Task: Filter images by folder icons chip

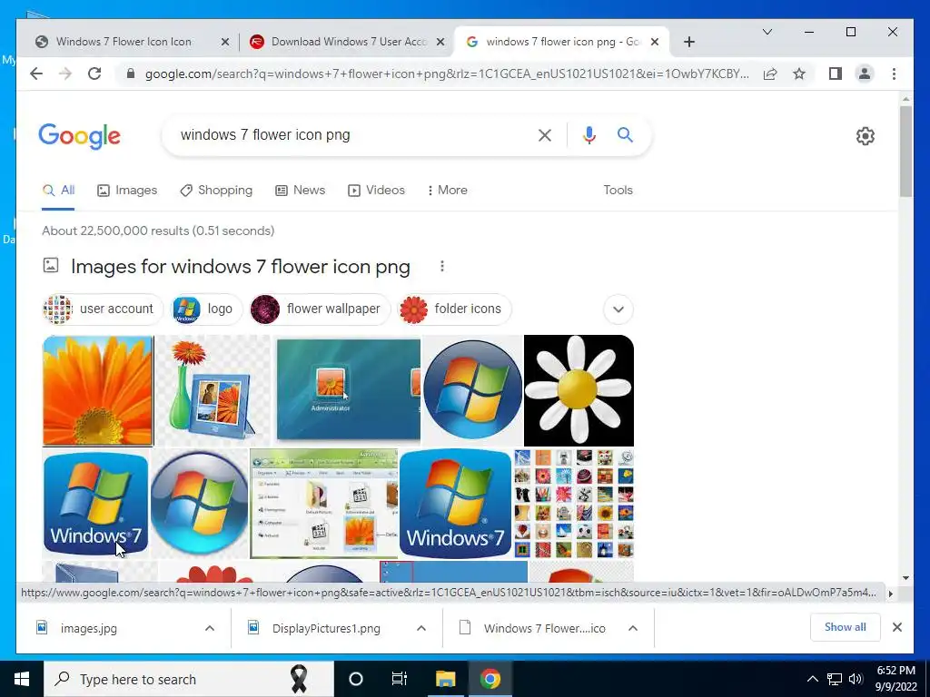Action: click(x=454, y=309)
